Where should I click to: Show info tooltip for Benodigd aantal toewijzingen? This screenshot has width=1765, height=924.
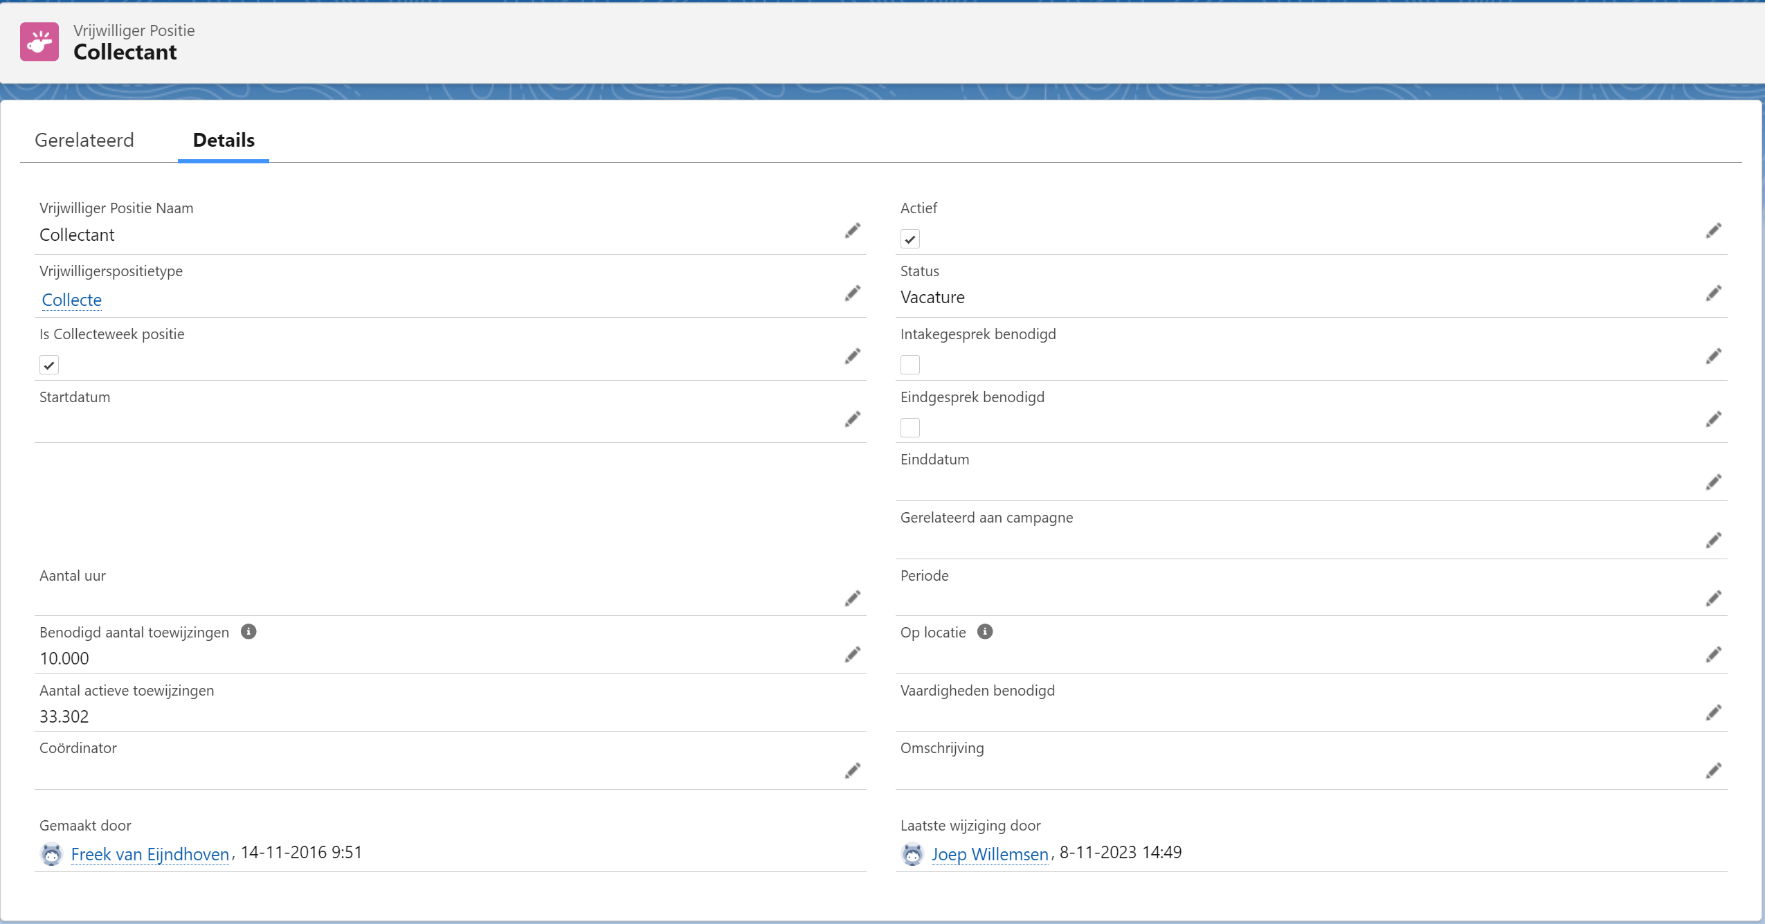248,632
